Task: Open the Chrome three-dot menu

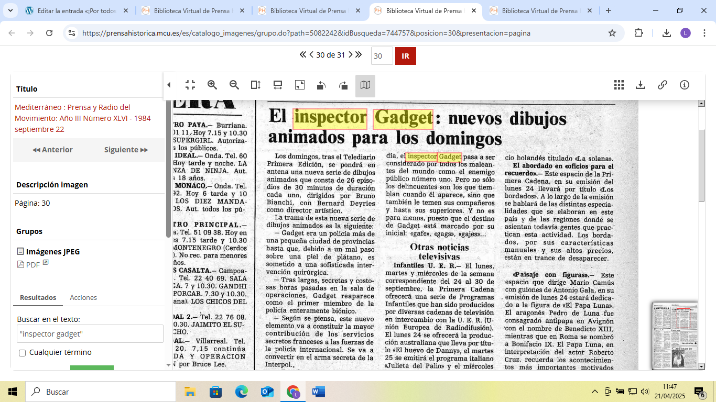Action: click(x=704, y=33)
